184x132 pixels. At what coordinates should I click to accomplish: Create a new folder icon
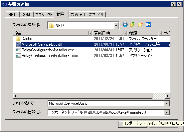pyautogui.click(x=140, y=24)
